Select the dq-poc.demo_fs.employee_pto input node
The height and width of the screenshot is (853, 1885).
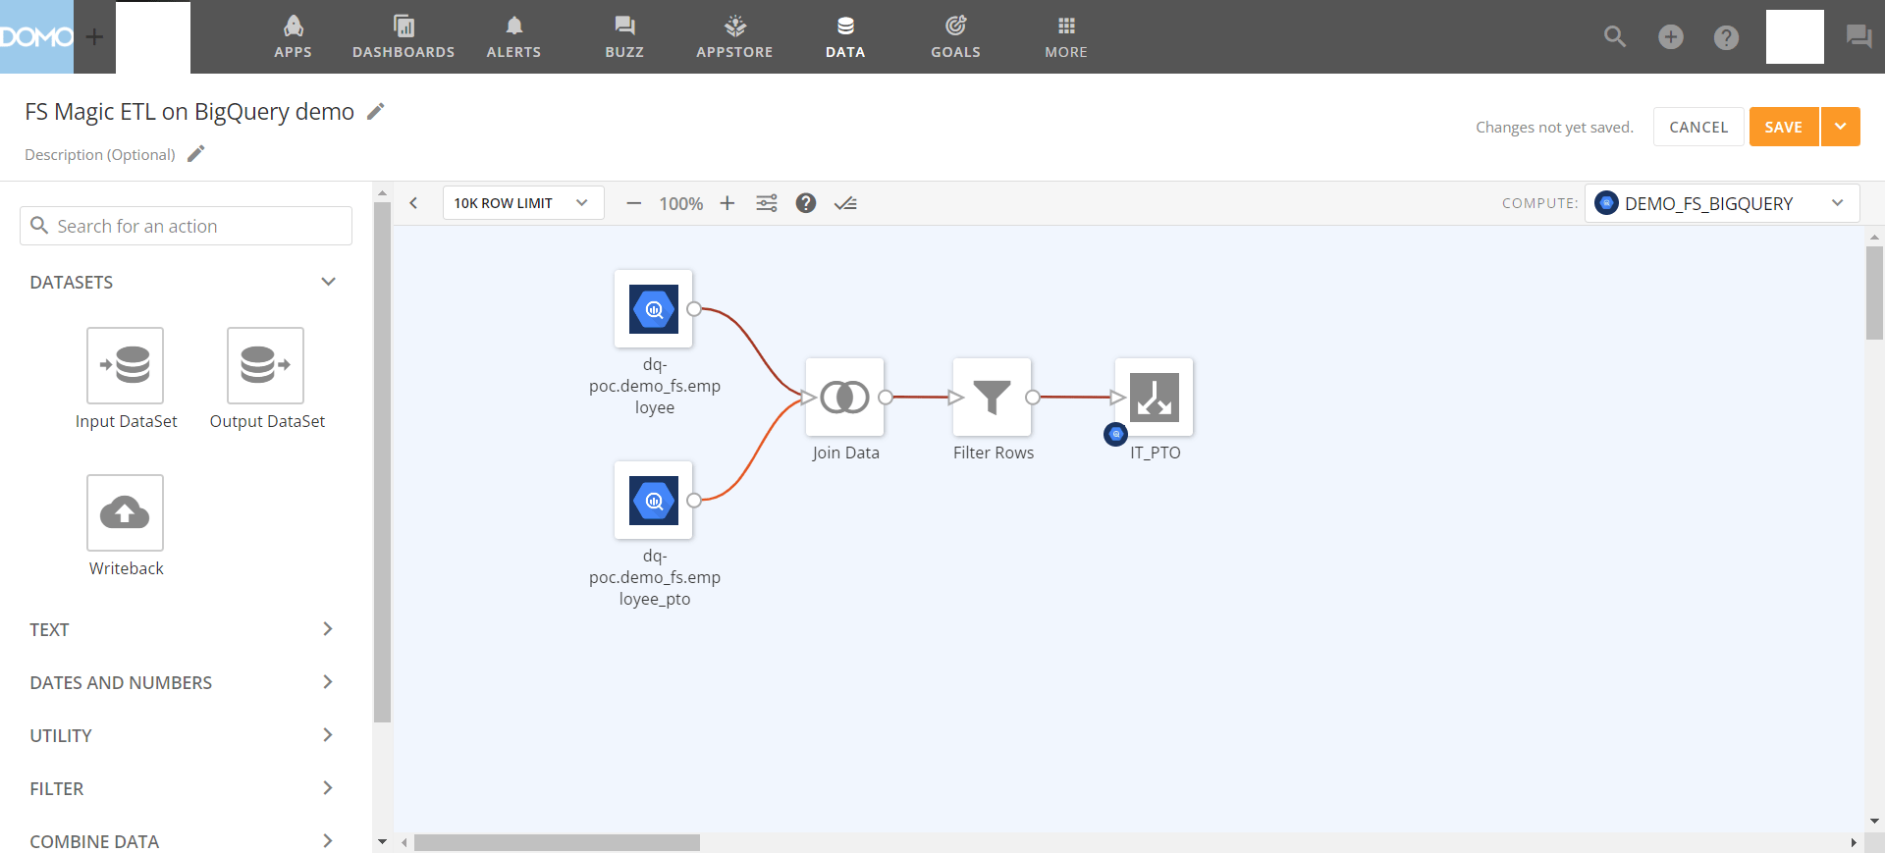[x=654, y=501]
